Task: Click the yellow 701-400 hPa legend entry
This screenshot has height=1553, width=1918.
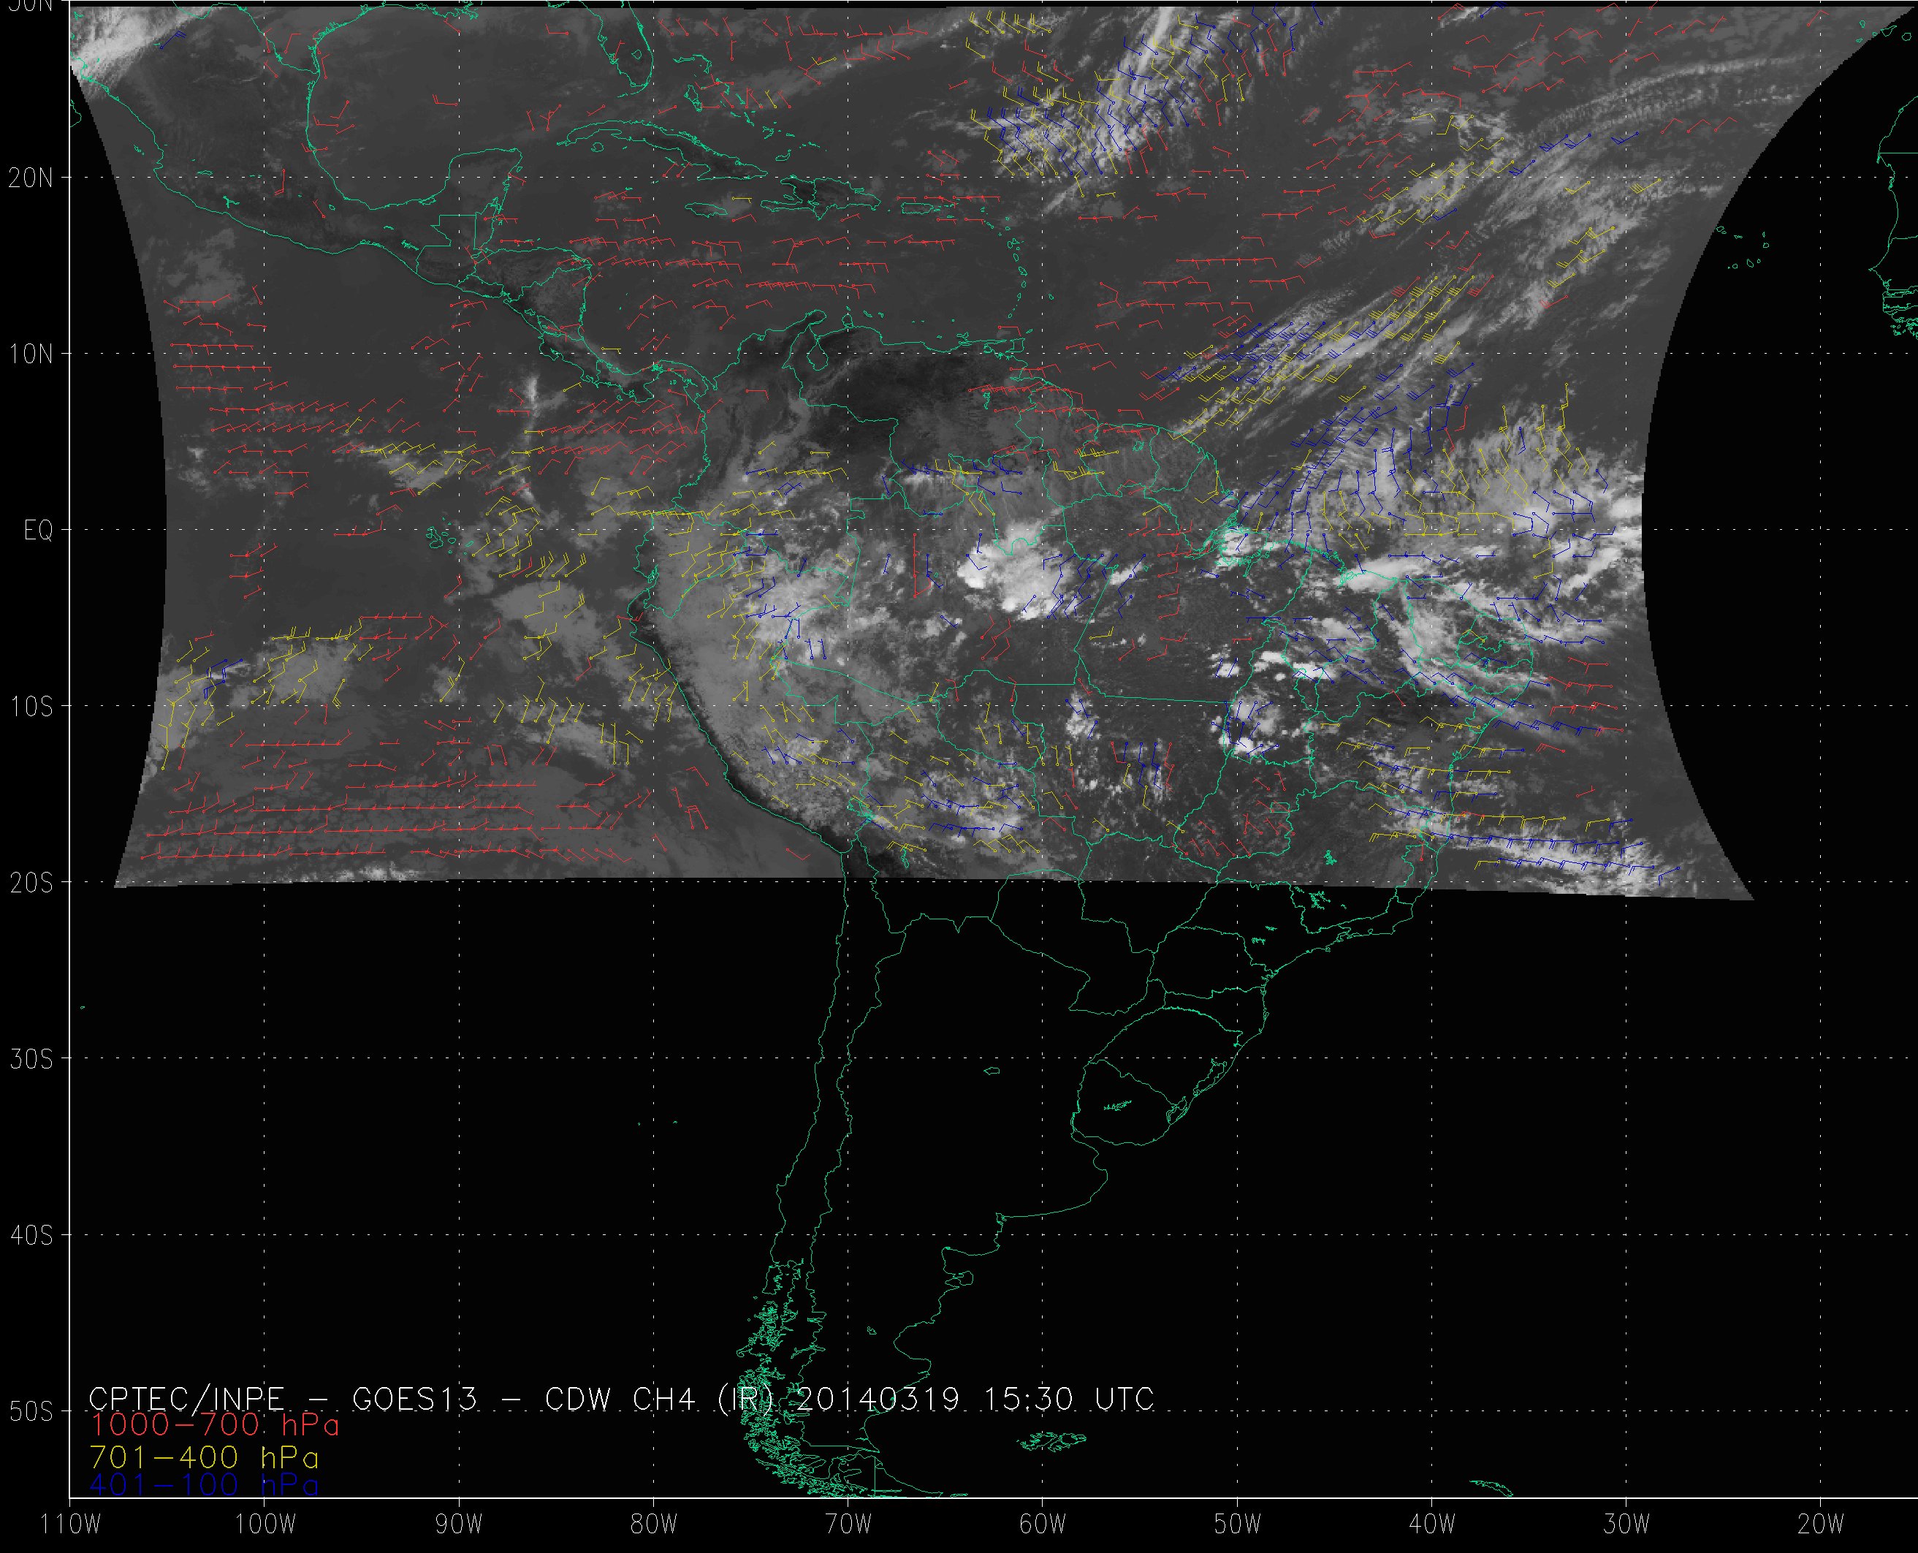Action: pyautogui.click(x=204, y=1457)
